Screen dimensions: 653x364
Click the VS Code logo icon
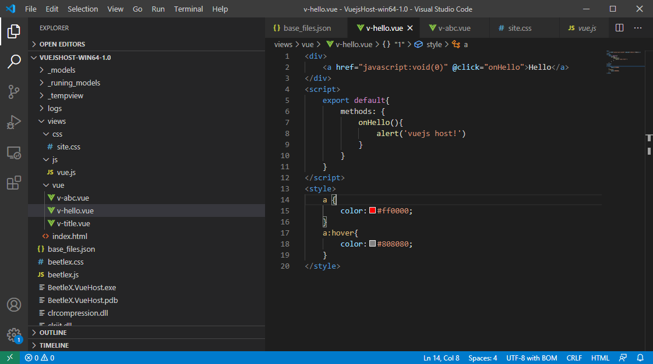pyautogui.click(x=11, y=9)
